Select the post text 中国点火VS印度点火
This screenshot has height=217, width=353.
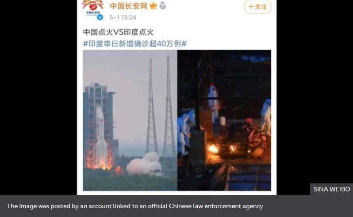click(x=118, y=32)
